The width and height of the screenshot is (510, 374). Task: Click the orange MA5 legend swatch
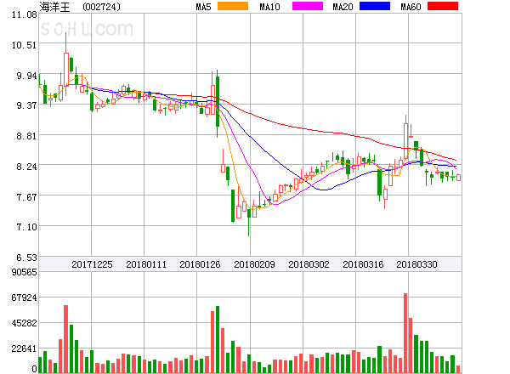233,6
